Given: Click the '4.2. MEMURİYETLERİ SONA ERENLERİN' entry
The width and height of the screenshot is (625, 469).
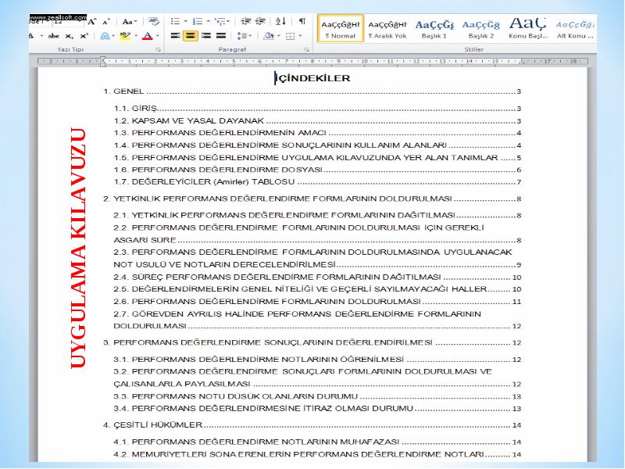Looking at the screenshot, I should [x=318, y=454].
